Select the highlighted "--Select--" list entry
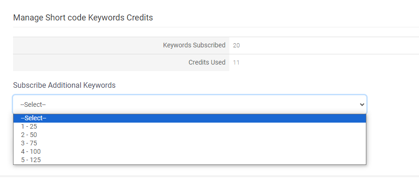The image size is (419, 196). 189,118
